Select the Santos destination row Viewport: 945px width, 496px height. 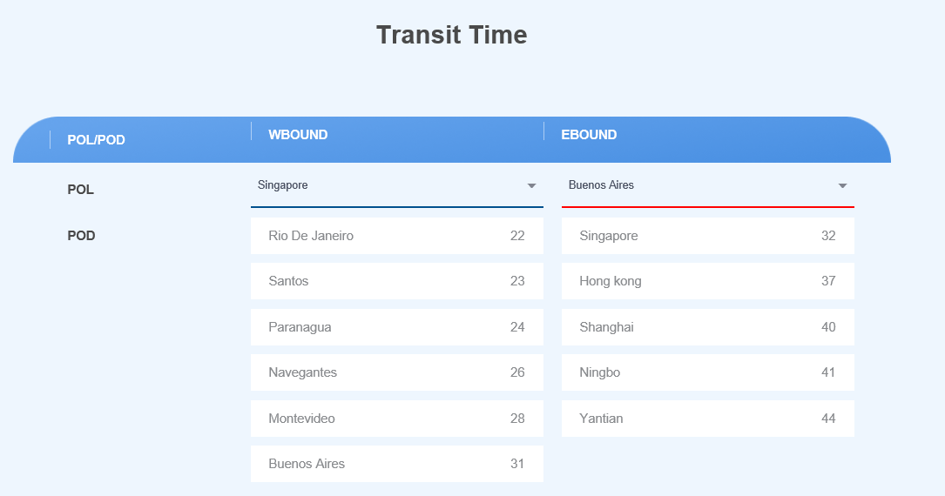396,281
